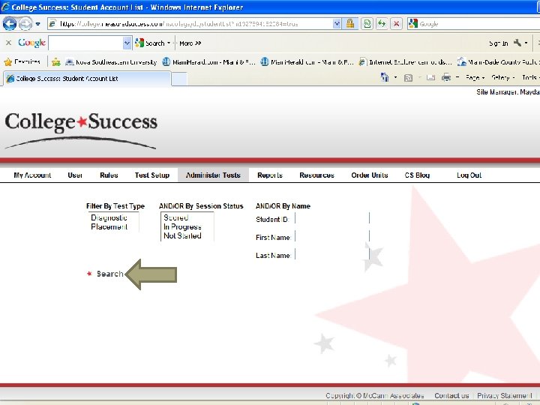Click the Print icon in command bar
Screen dimensions: 540x405
pos(446,77)
